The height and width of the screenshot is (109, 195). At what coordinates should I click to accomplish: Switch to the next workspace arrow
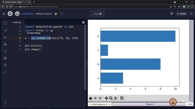(x=109, y=104)
